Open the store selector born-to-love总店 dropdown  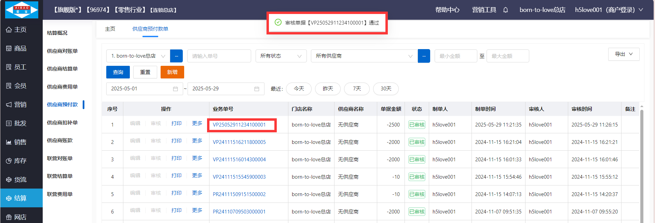tap(138, 56)
